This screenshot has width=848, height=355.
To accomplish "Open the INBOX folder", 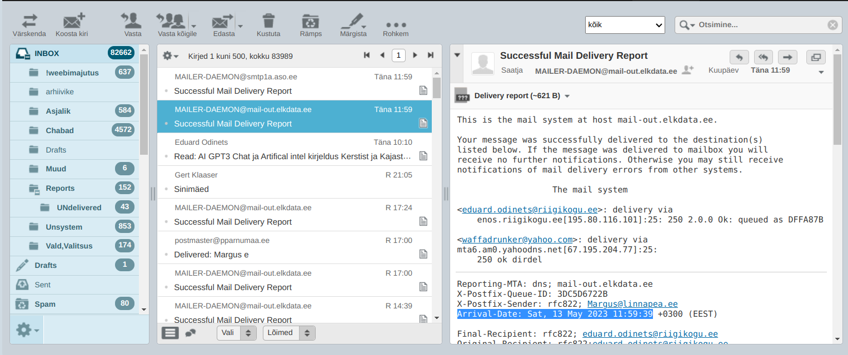I will 74,53.
